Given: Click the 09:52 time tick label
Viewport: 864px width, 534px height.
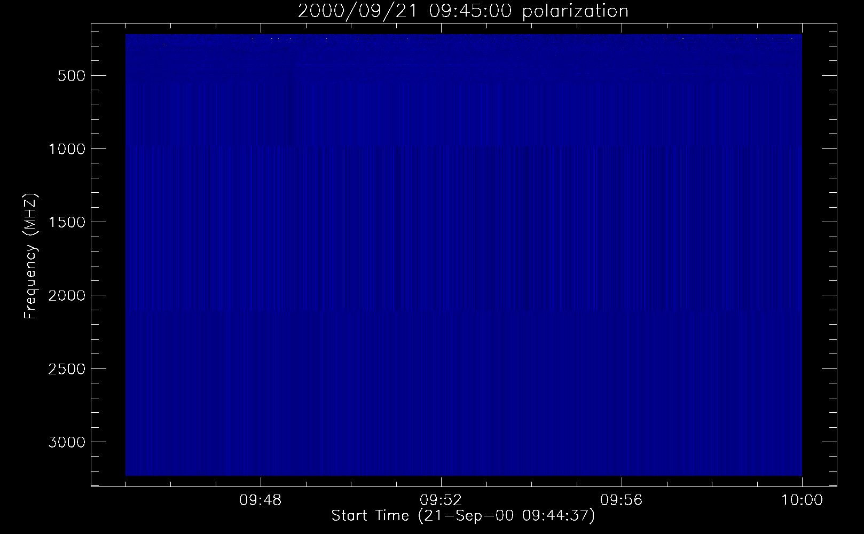Looking at the screenshot, I should tap(441, 500).
